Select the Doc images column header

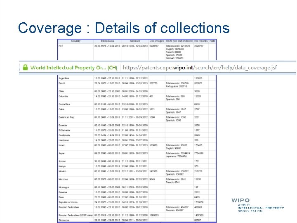[157, 41]
